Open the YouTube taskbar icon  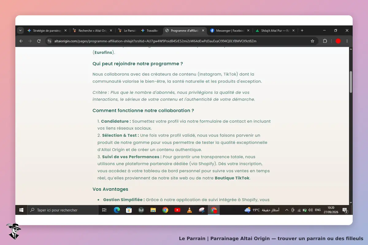point(177,210)
